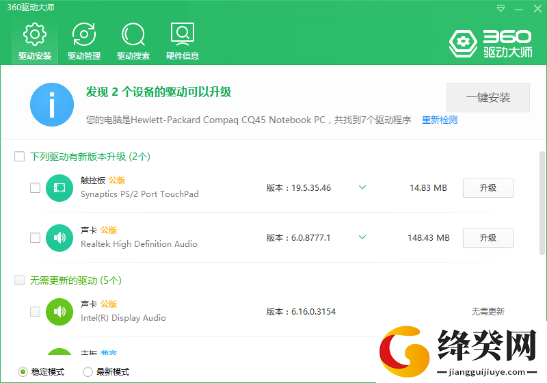Select the 最新模式 radio button

click(88, 372)
